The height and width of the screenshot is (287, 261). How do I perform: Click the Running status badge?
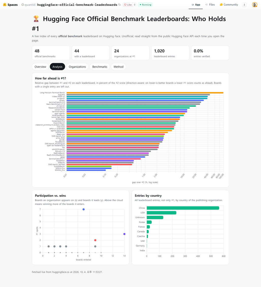pos(145,5)
